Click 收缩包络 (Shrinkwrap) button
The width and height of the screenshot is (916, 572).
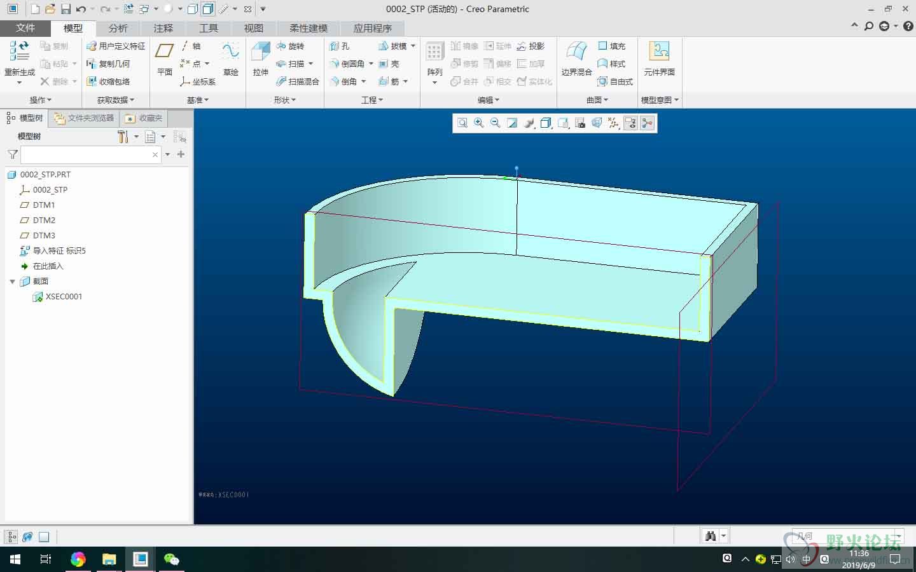click(x=108, y=81)
